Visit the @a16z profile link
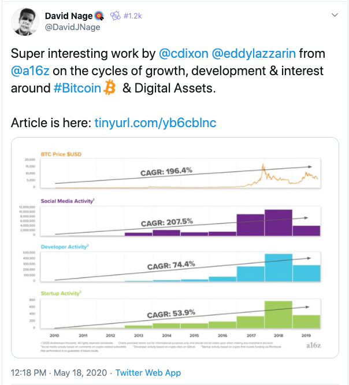This screenshot has height=385, width=349. [30, 71]
